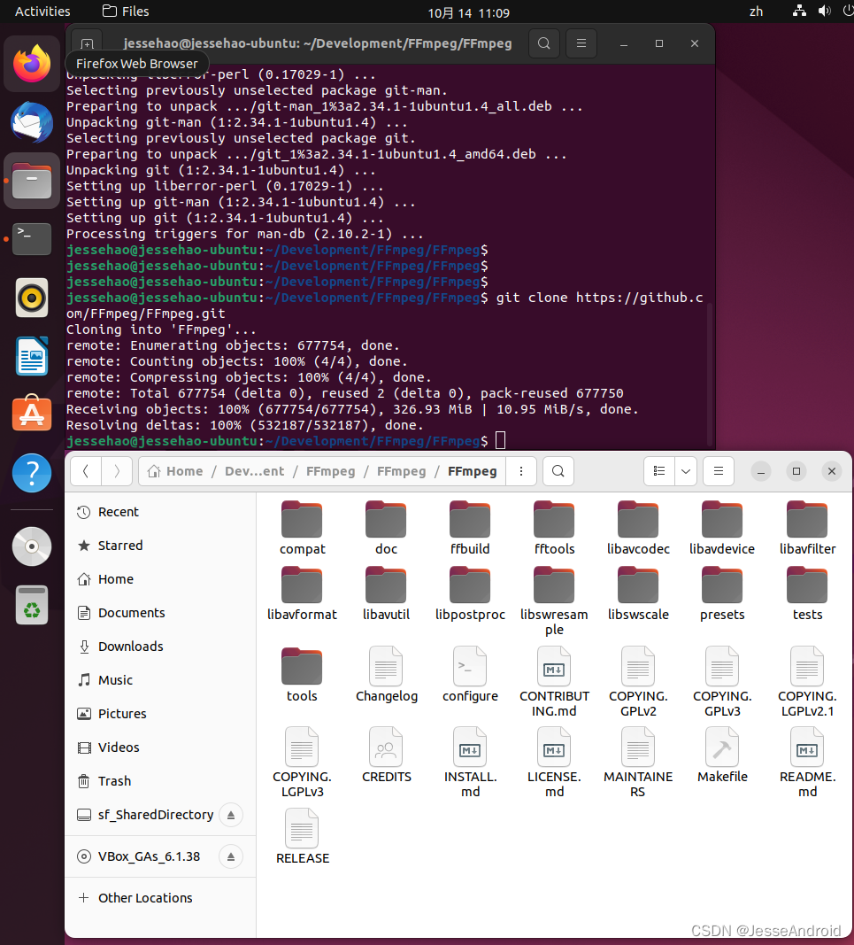This screenshot has height=945, width=854.
Task: Click the Dev...ent breadcrumb in path bar
Action: [x=254, y=471]
